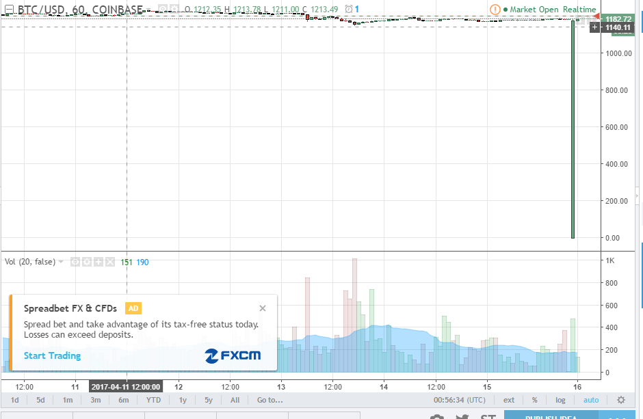Viewport: 643px width, 419px height.
Task: Open the Go to... date picker
Action: (x=270, y=400)
